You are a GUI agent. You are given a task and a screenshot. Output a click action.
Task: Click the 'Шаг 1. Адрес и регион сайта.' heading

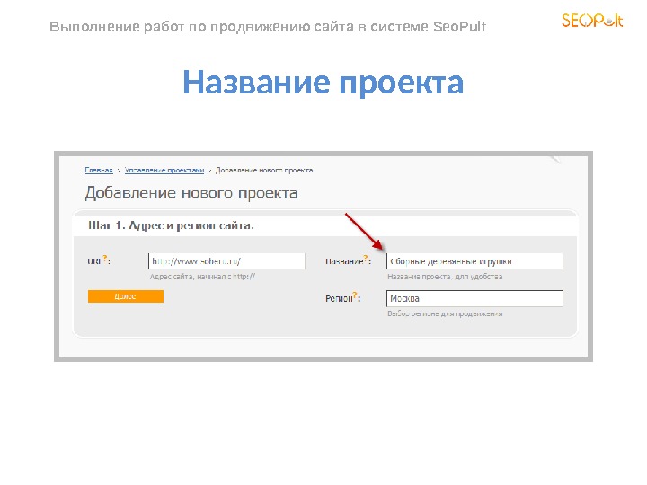tap(171, 225)
